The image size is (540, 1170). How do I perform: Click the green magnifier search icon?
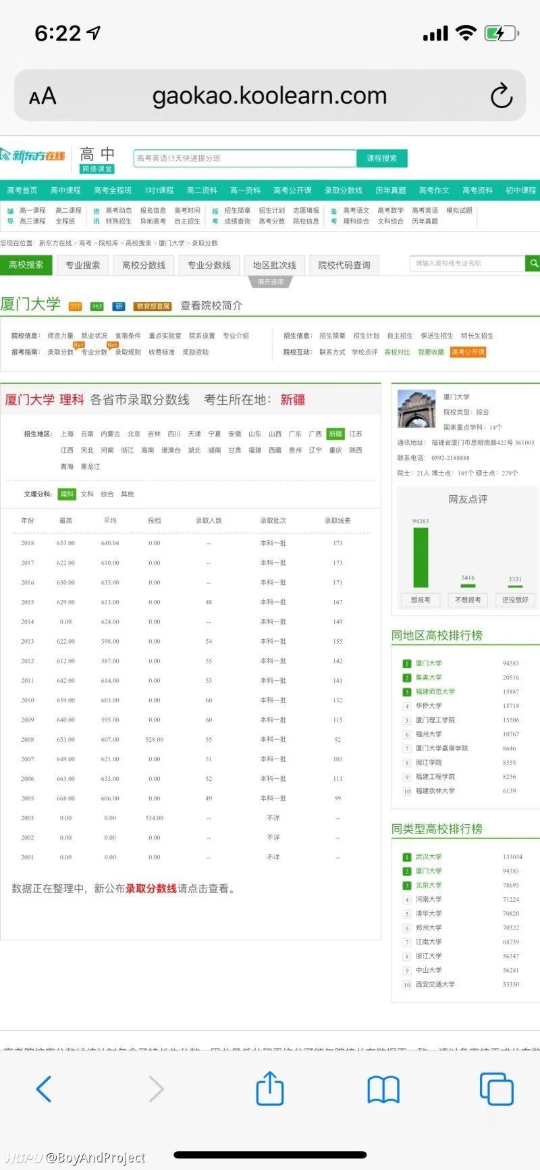pos(533,263)
